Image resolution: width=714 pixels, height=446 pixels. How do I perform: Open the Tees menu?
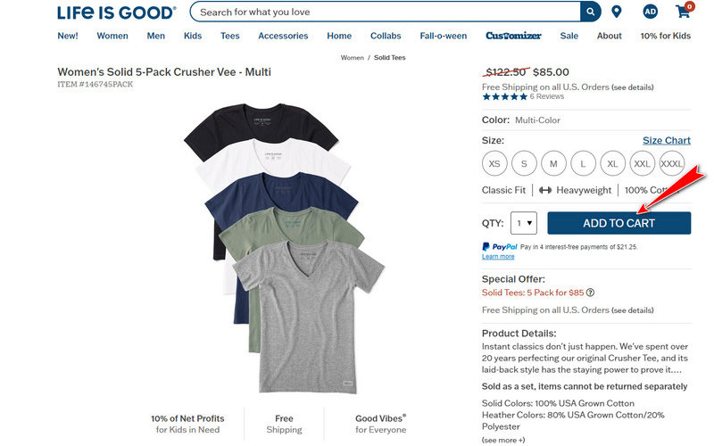click(x=230, y=36)
